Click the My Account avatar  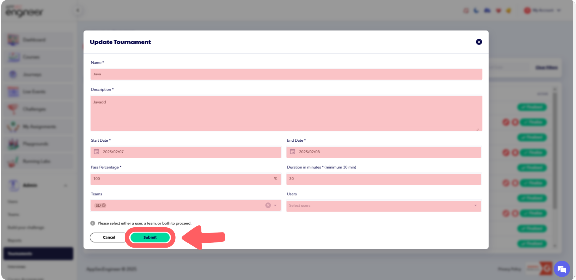[527, 10]
